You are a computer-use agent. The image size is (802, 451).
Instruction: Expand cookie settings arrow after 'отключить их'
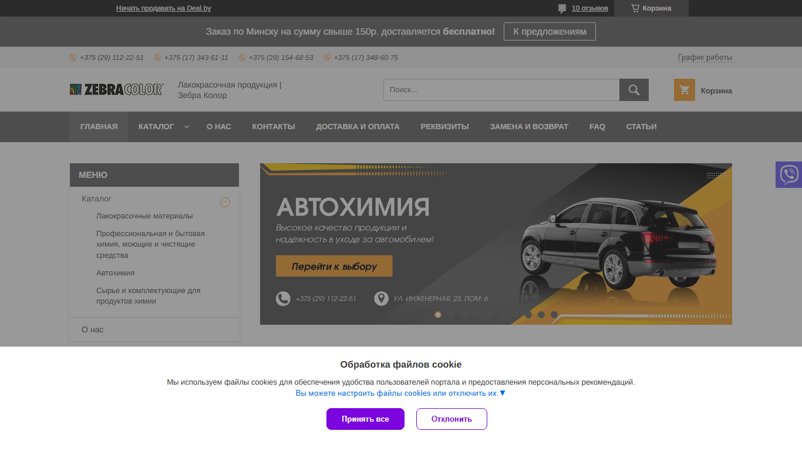(x=503, y=393)
